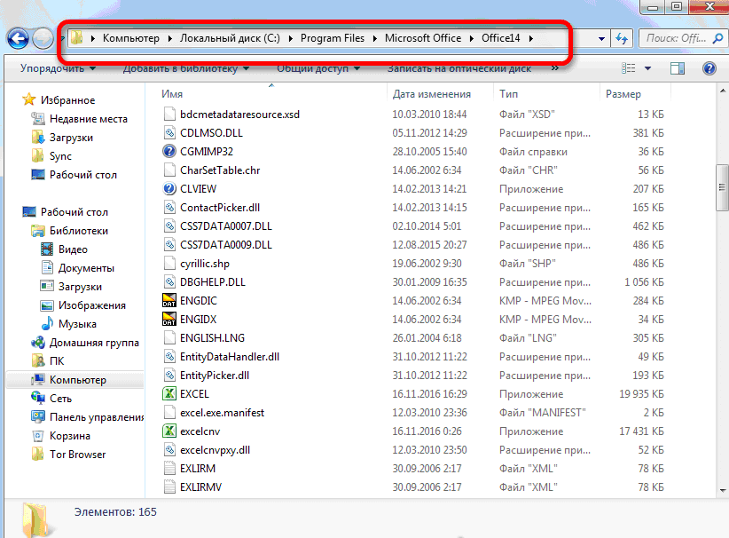Open the help question mark icon

709,68
